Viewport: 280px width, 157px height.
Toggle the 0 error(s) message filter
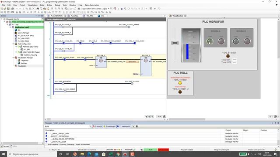coord(97,126)
